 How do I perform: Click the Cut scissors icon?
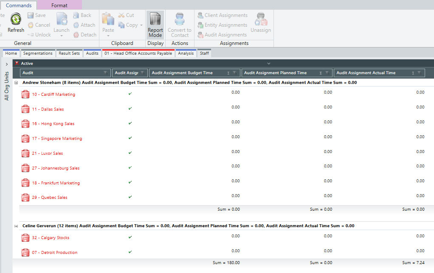tap(121, 15)
